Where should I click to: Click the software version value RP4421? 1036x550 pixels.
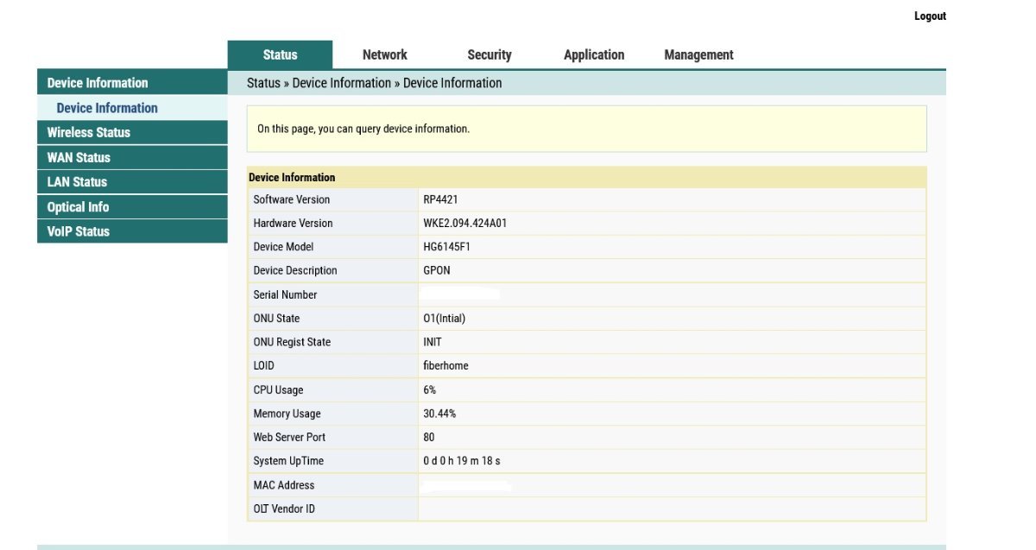[440, 199]
